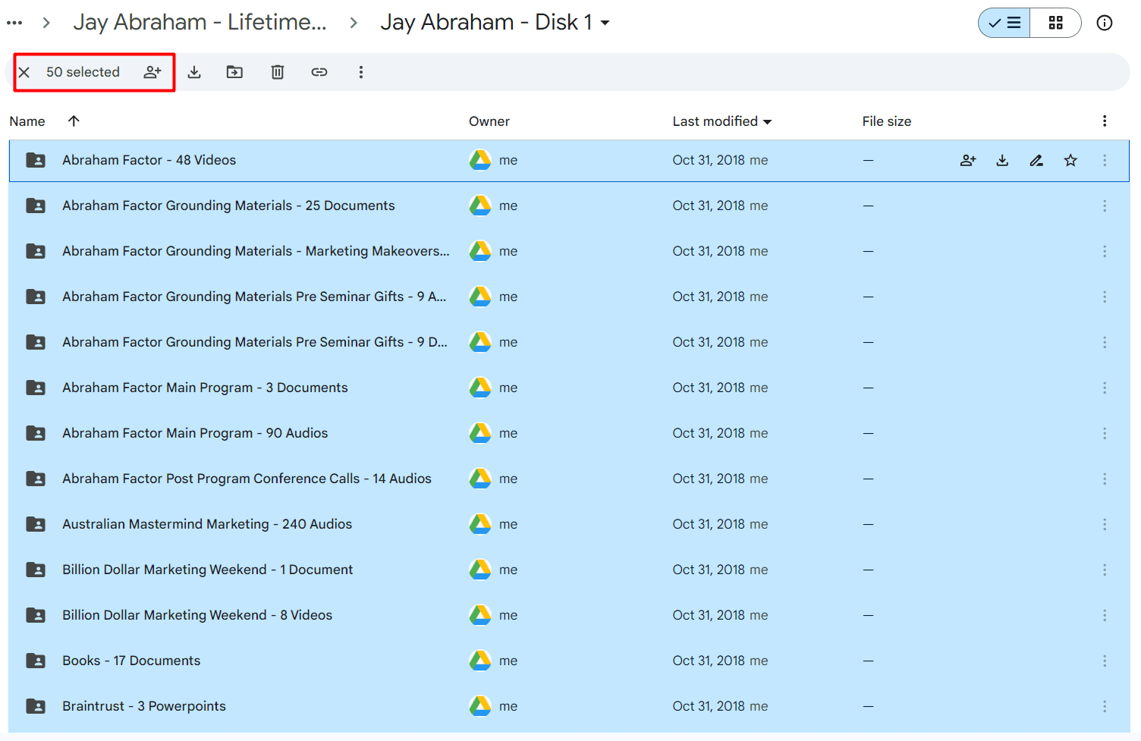
Task: Open more actions menu in selection toolbar
Action: point(361,72)
